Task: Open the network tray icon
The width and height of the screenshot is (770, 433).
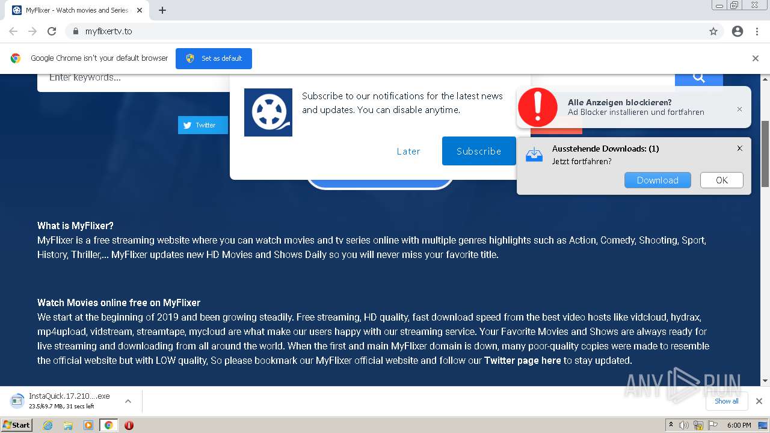Action: tap(698, 425)
